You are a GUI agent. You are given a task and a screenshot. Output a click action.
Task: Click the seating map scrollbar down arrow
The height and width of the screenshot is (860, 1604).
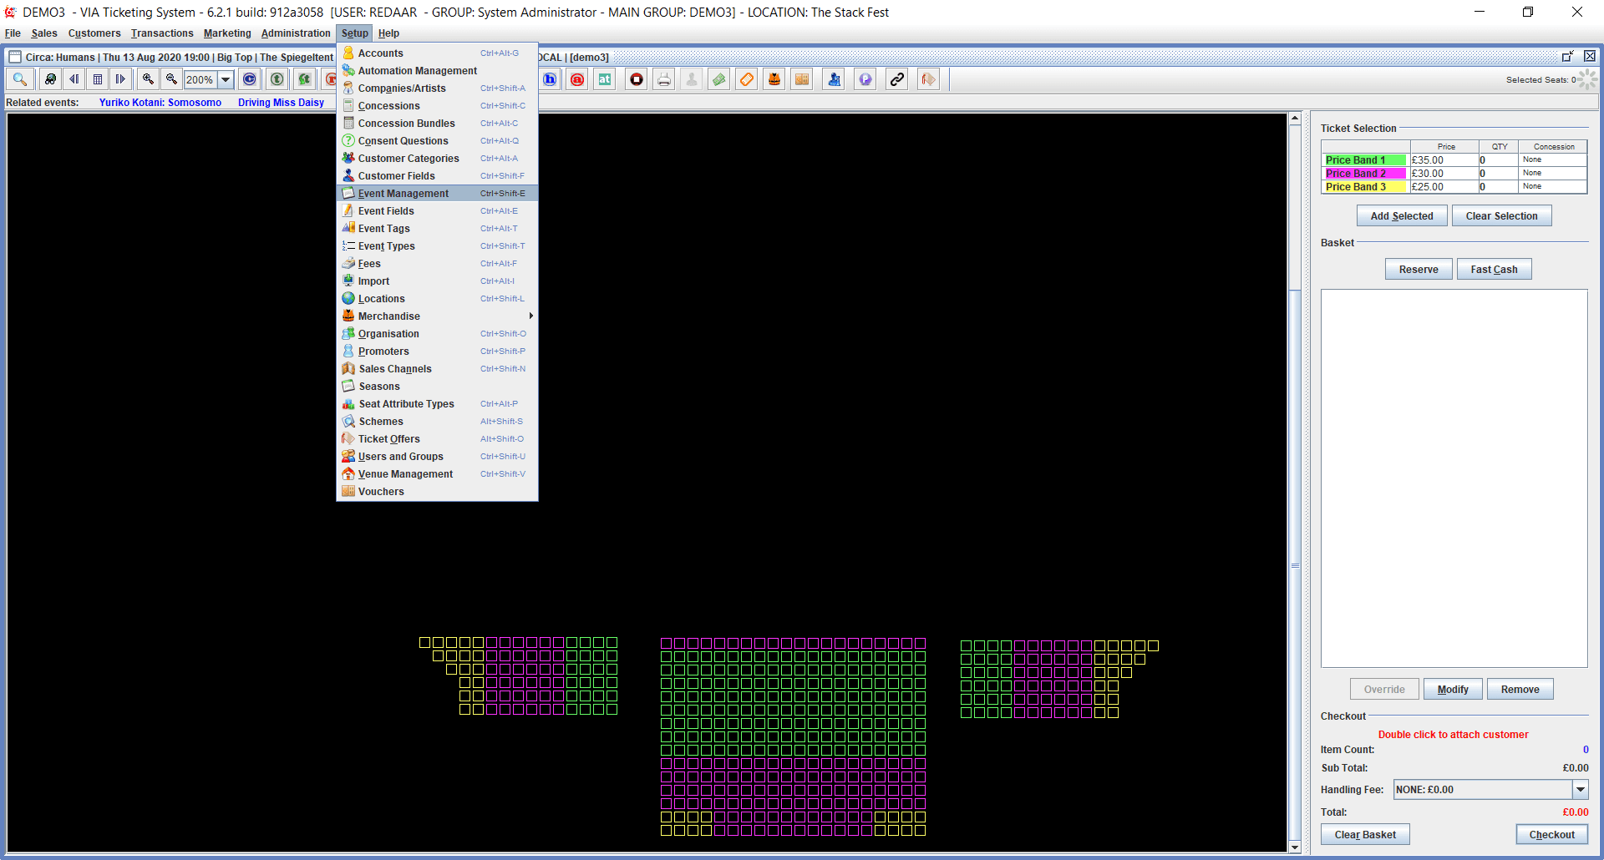pyautogui.click(x=1295, y=847)
